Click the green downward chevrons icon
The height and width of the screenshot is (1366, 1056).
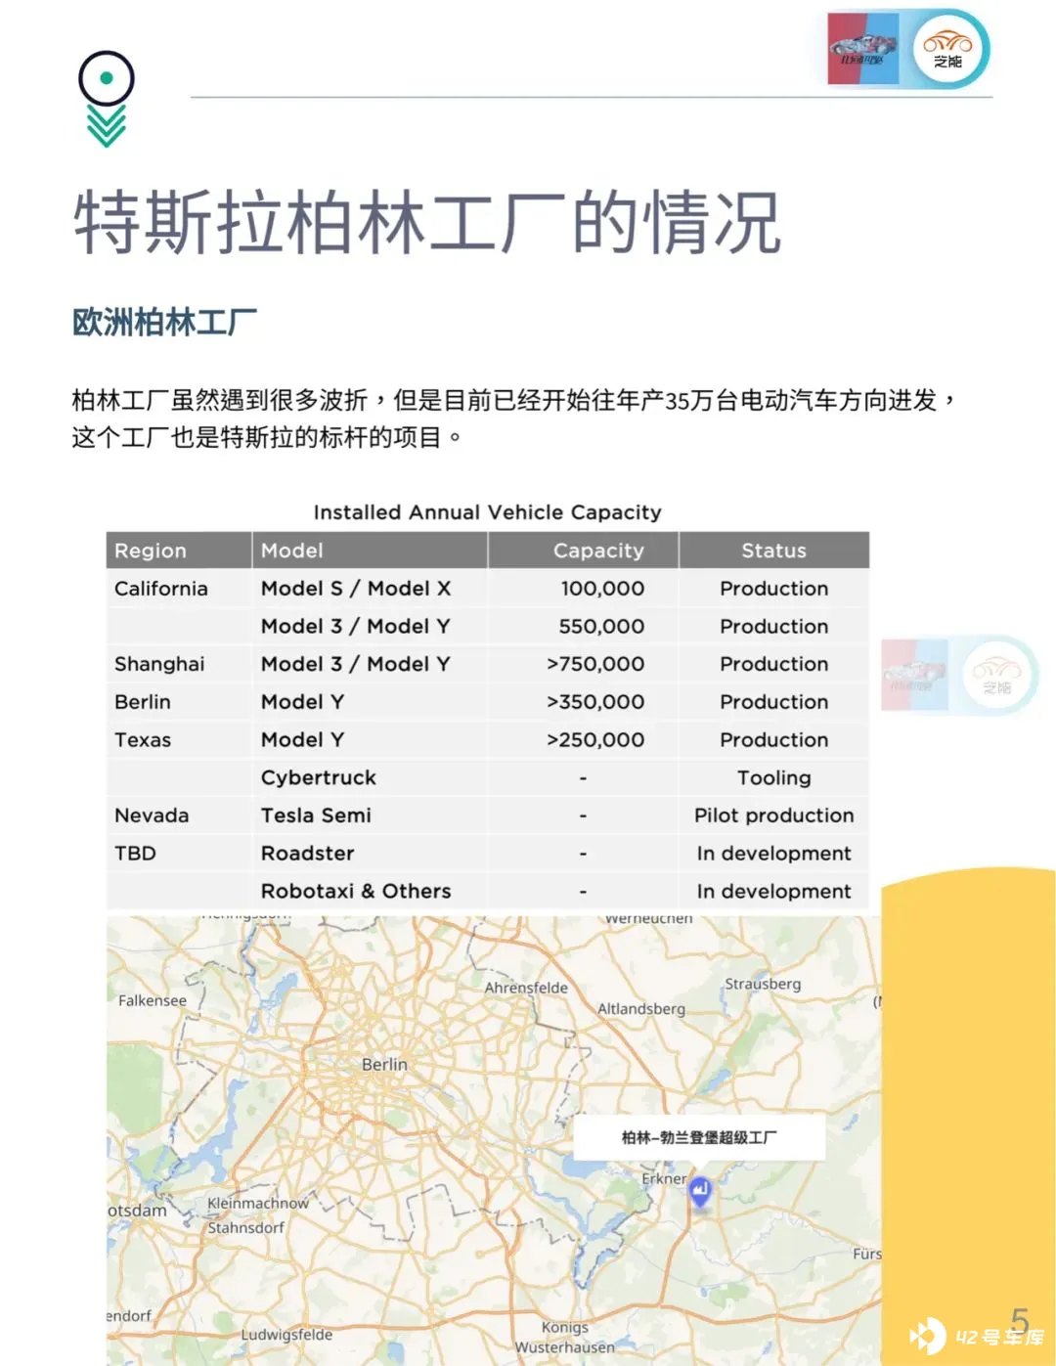(106, 126)
